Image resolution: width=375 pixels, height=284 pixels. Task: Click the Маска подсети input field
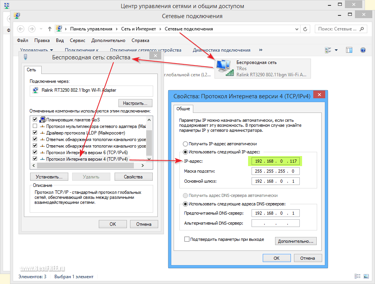pos(275,171)
